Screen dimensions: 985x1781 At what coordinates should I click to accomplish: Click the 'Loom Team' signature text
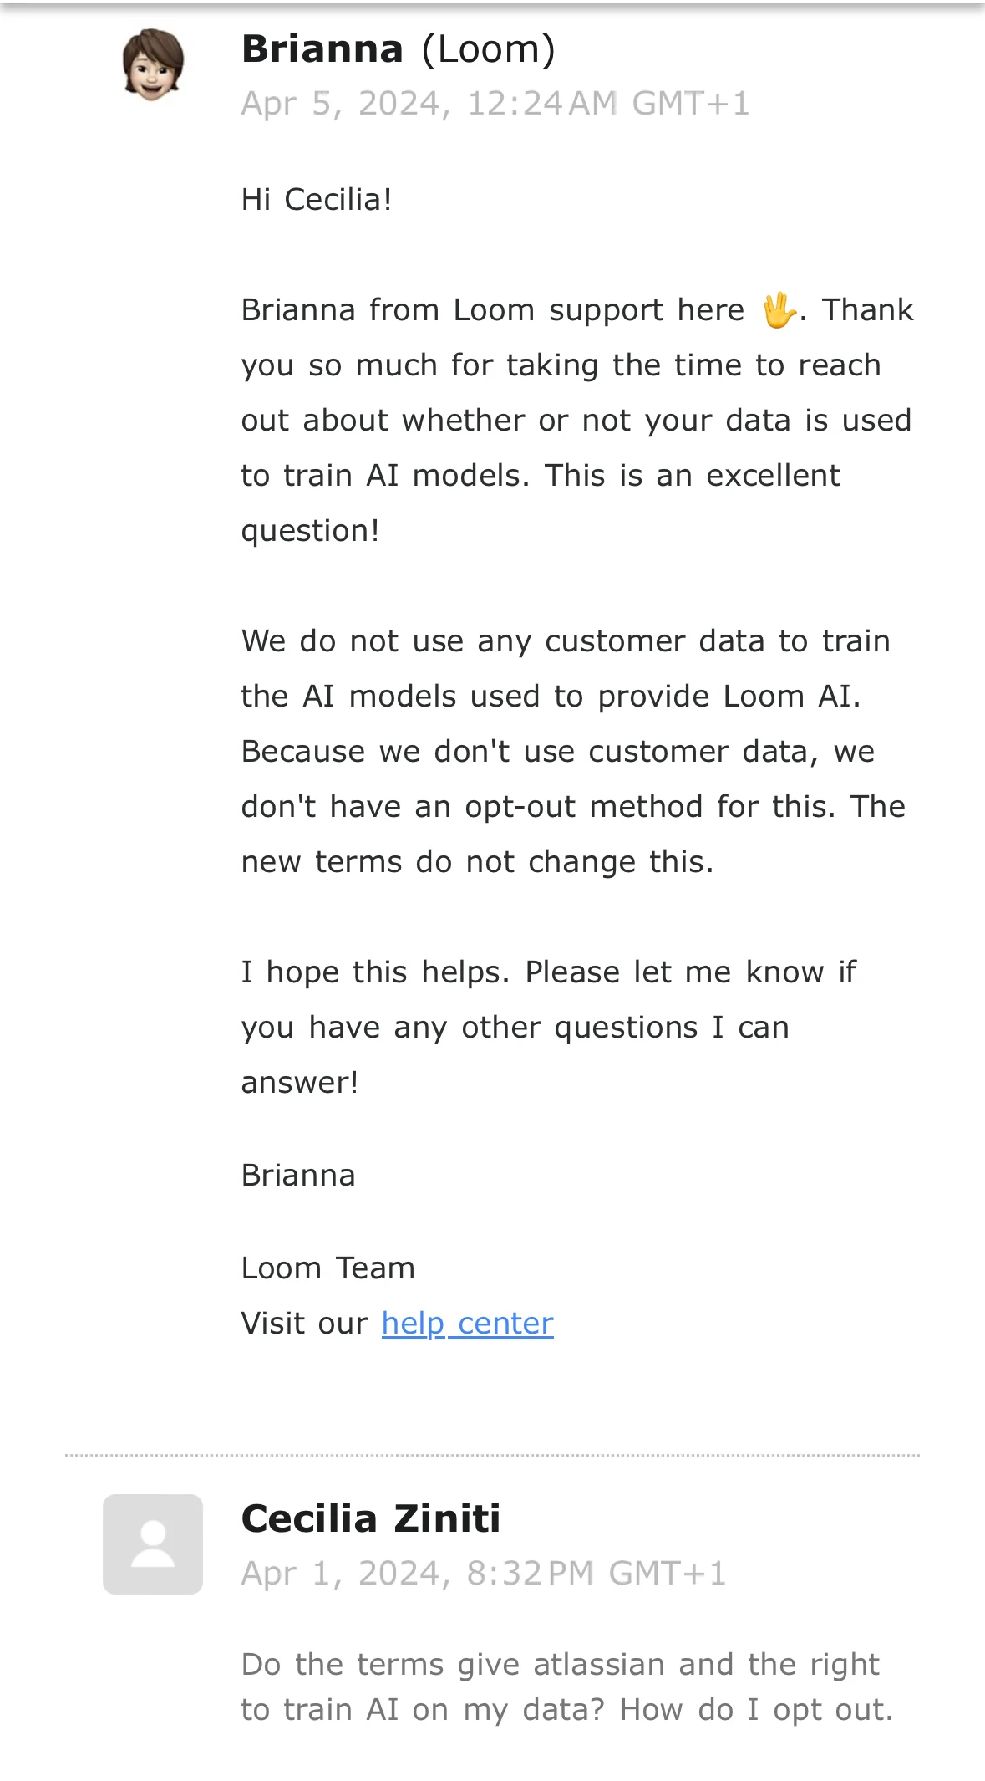coord(328,1268)
